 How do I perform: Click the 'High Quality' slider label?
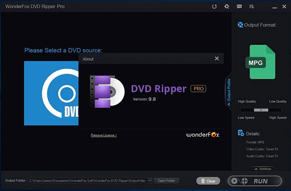(x=247, y=102)
